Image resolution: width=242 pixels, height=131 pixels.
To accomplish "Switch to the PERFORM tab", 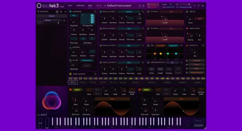I will point(80,6).
